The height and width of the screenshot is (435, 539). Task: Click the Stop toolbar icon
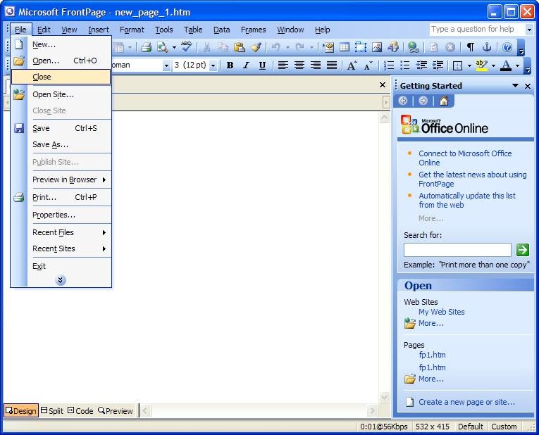450,47
